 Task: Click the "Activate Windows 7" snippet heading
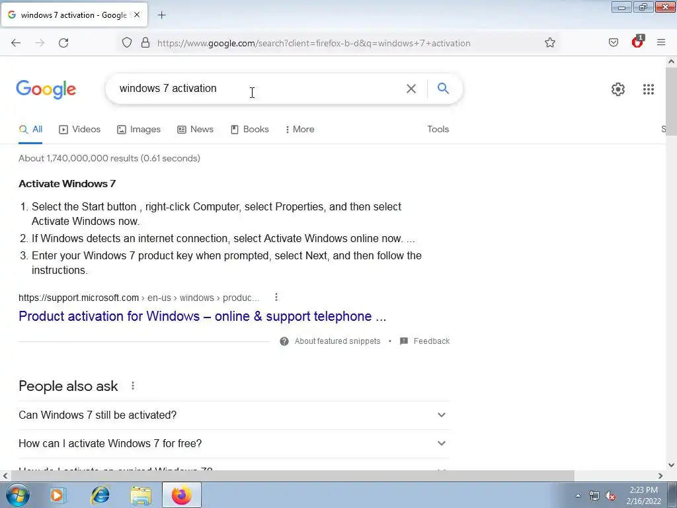67,184
